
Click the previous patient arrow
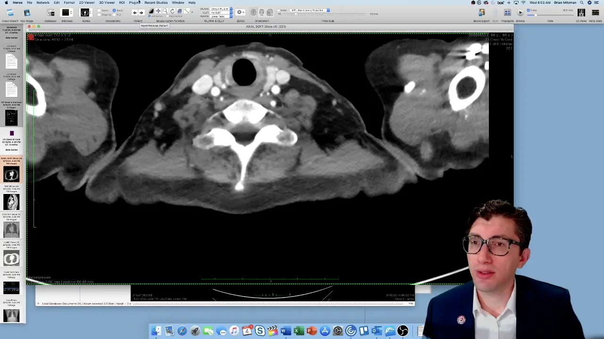coord(134,13)
